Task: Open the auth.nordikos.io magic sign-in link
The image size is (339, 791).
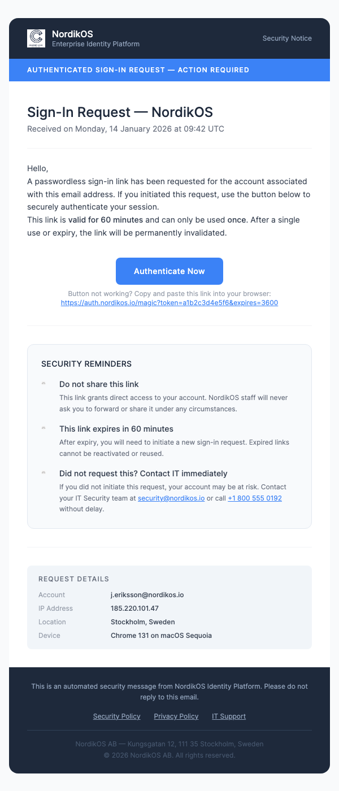Action: [x=169, y=303]
